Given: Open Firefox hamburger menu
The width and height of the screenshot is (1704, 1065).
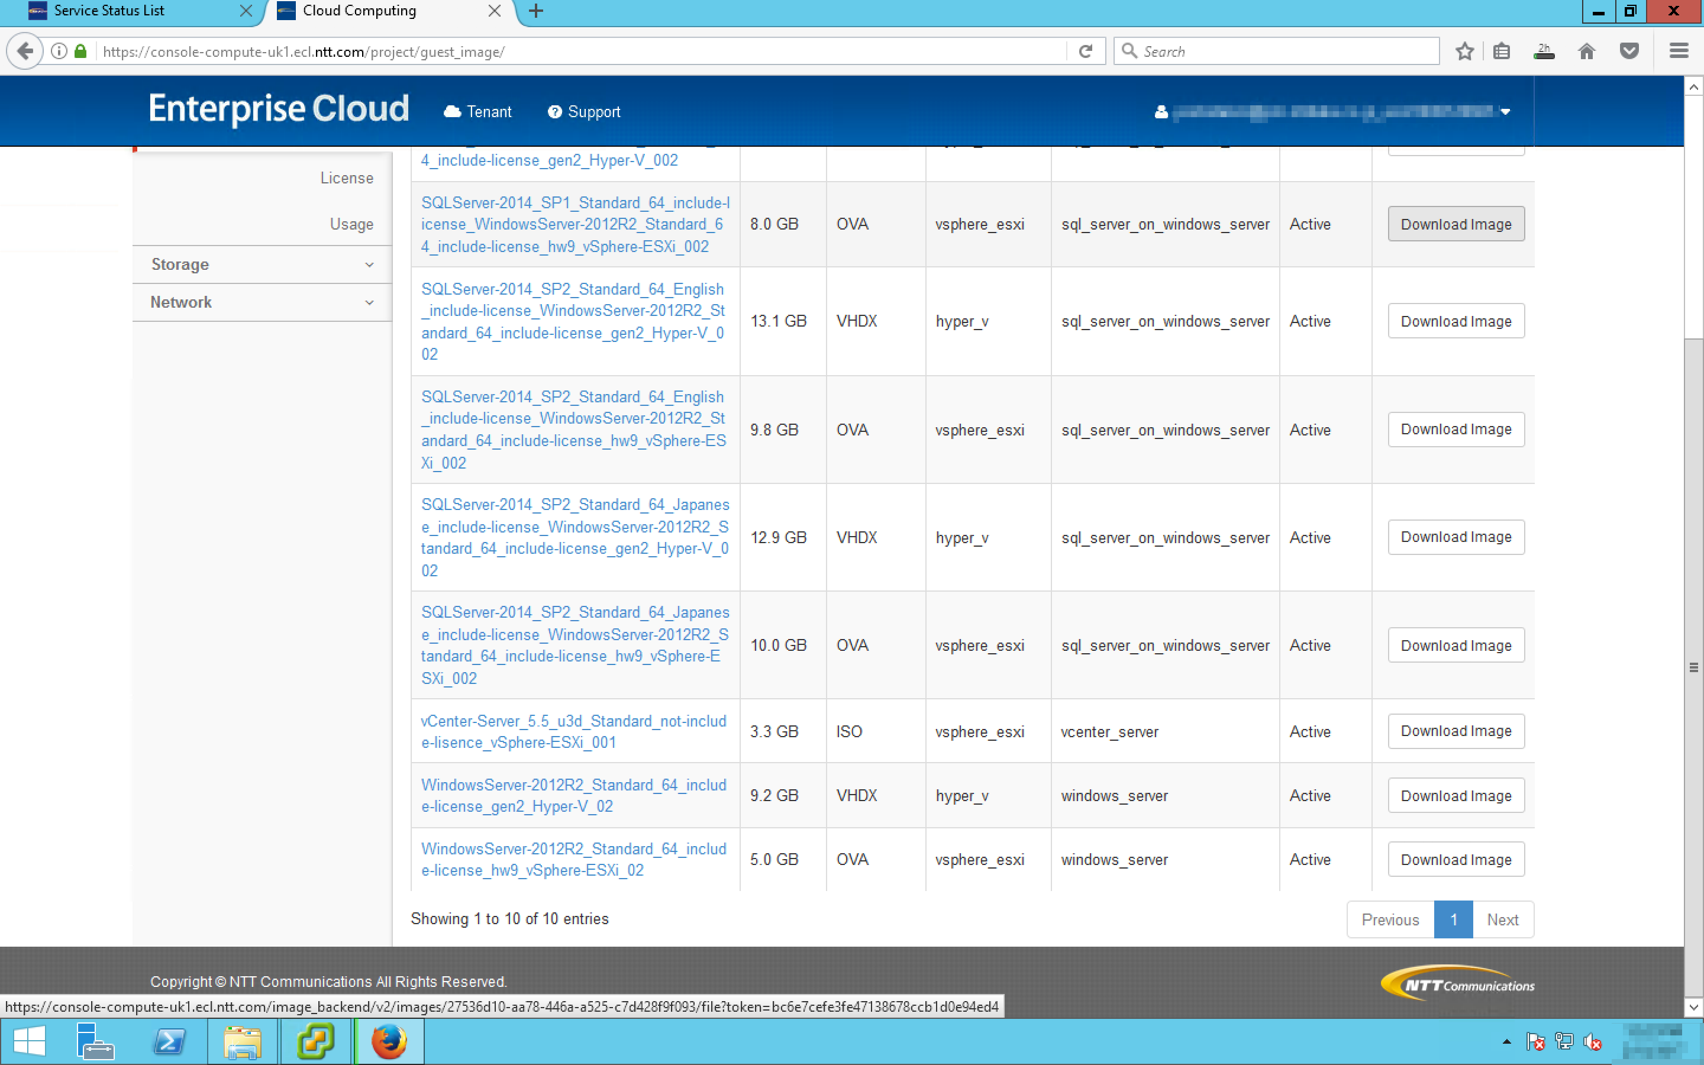Looking at the screenshot, I should [1679, 51].
